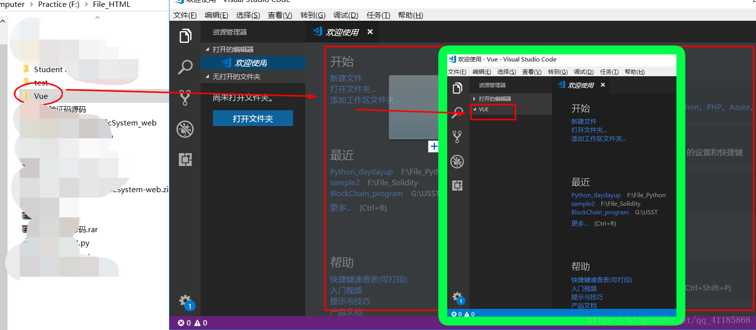Screen dimensions: 756x330
Task: Click 打开文件夹... link in outer welcome page
Action: coord(353,89)
